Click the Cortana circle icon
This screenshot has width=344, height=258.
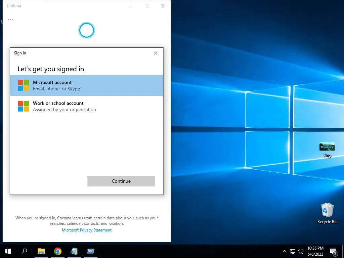click(x=87, y=30)
